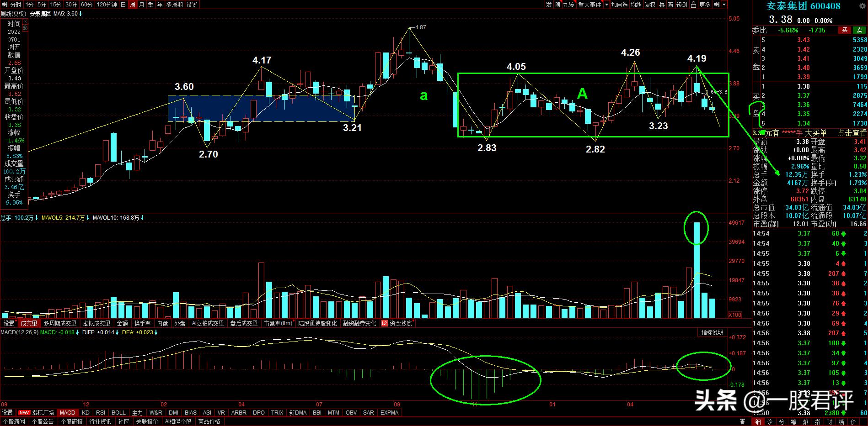Click the DIFF down-arrow icon
The image size is (868, 426).
(118, 332)
